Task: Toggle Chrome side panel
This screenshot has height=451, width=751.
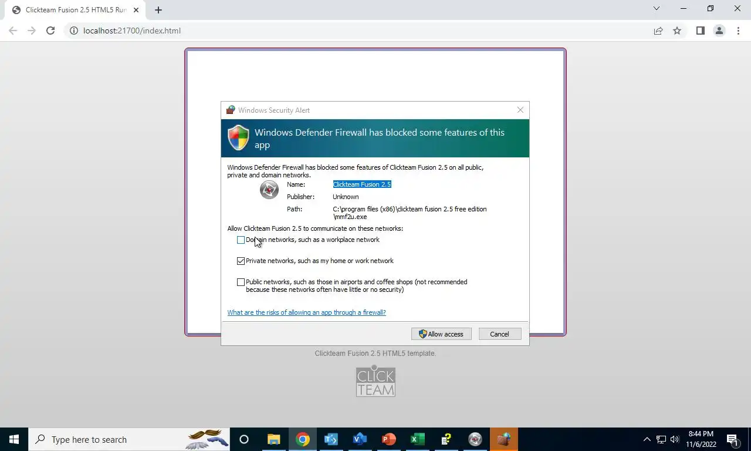Action: click(700, 31)
